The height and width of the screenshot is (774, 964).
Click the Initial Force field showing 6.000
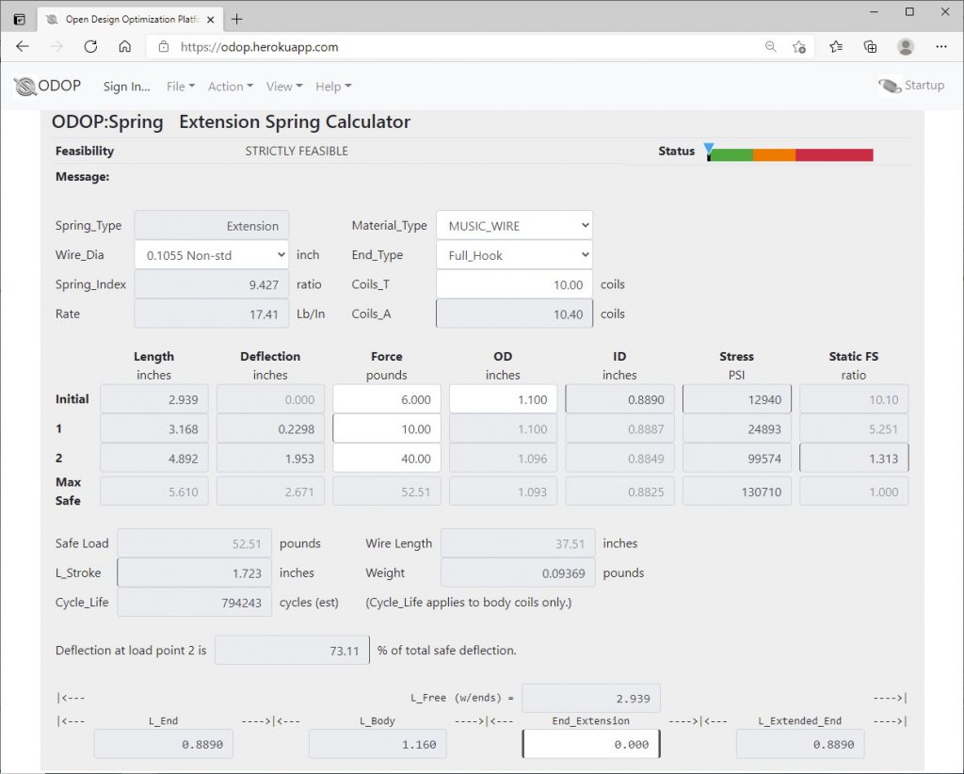coord(386,398)
